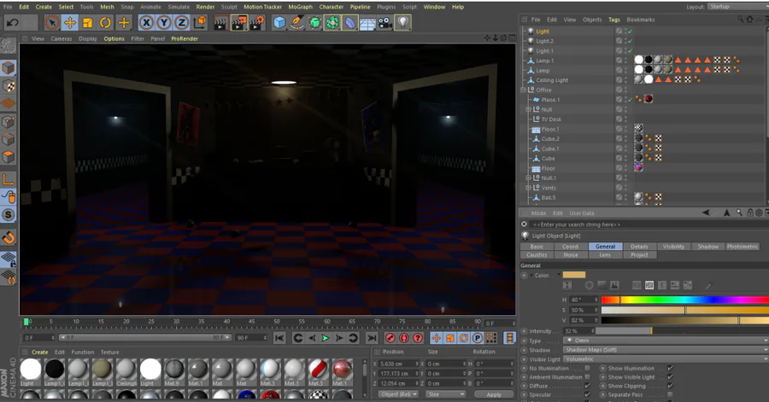769x402 pixels.
Task: Click the Undo arrow icon
Action: [13, 22]
